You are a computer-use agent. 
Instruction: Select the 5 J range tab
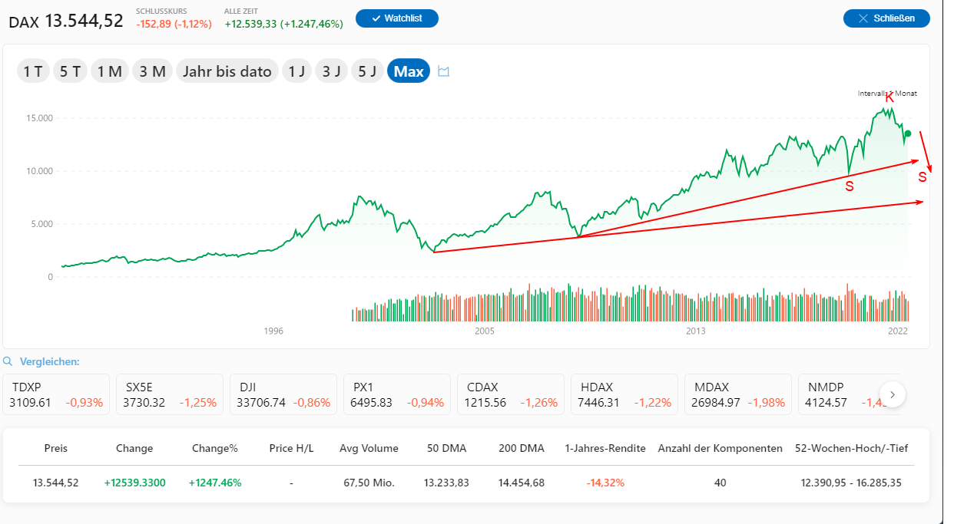tap(367, 71)
